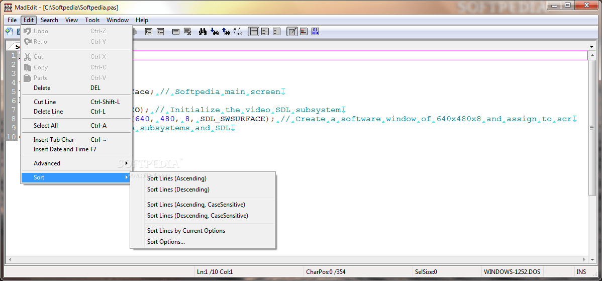Open Find using the binoculars icon
The height and width of the screenshot is (281, 602).
pos(203,32)
